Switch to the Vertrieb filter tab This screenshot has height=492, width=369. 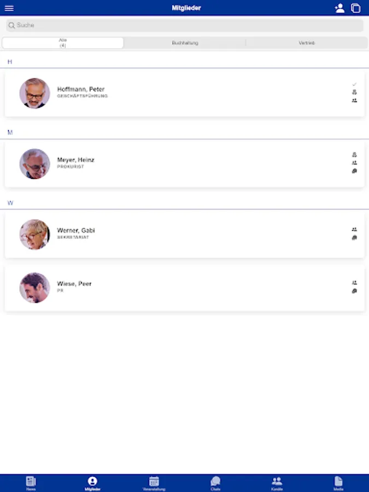[x=307, y=43]
